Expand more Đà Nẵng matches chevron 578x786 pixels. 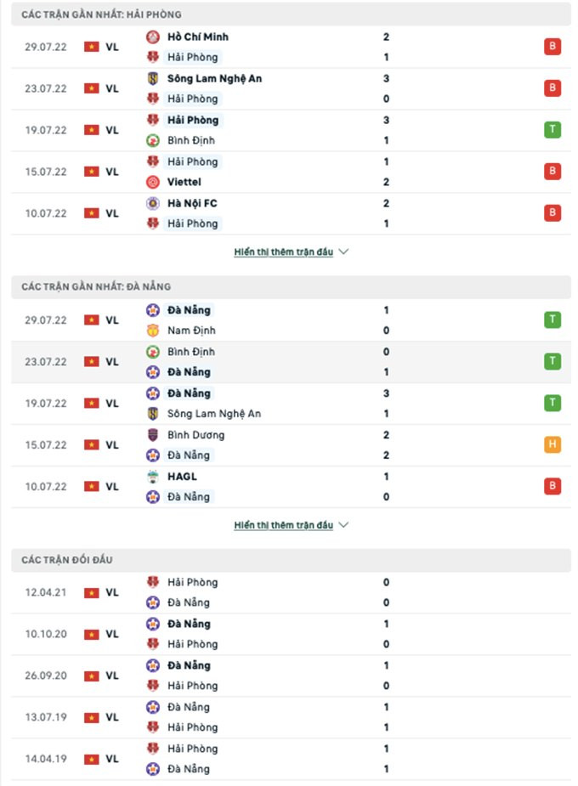(343, 526)
